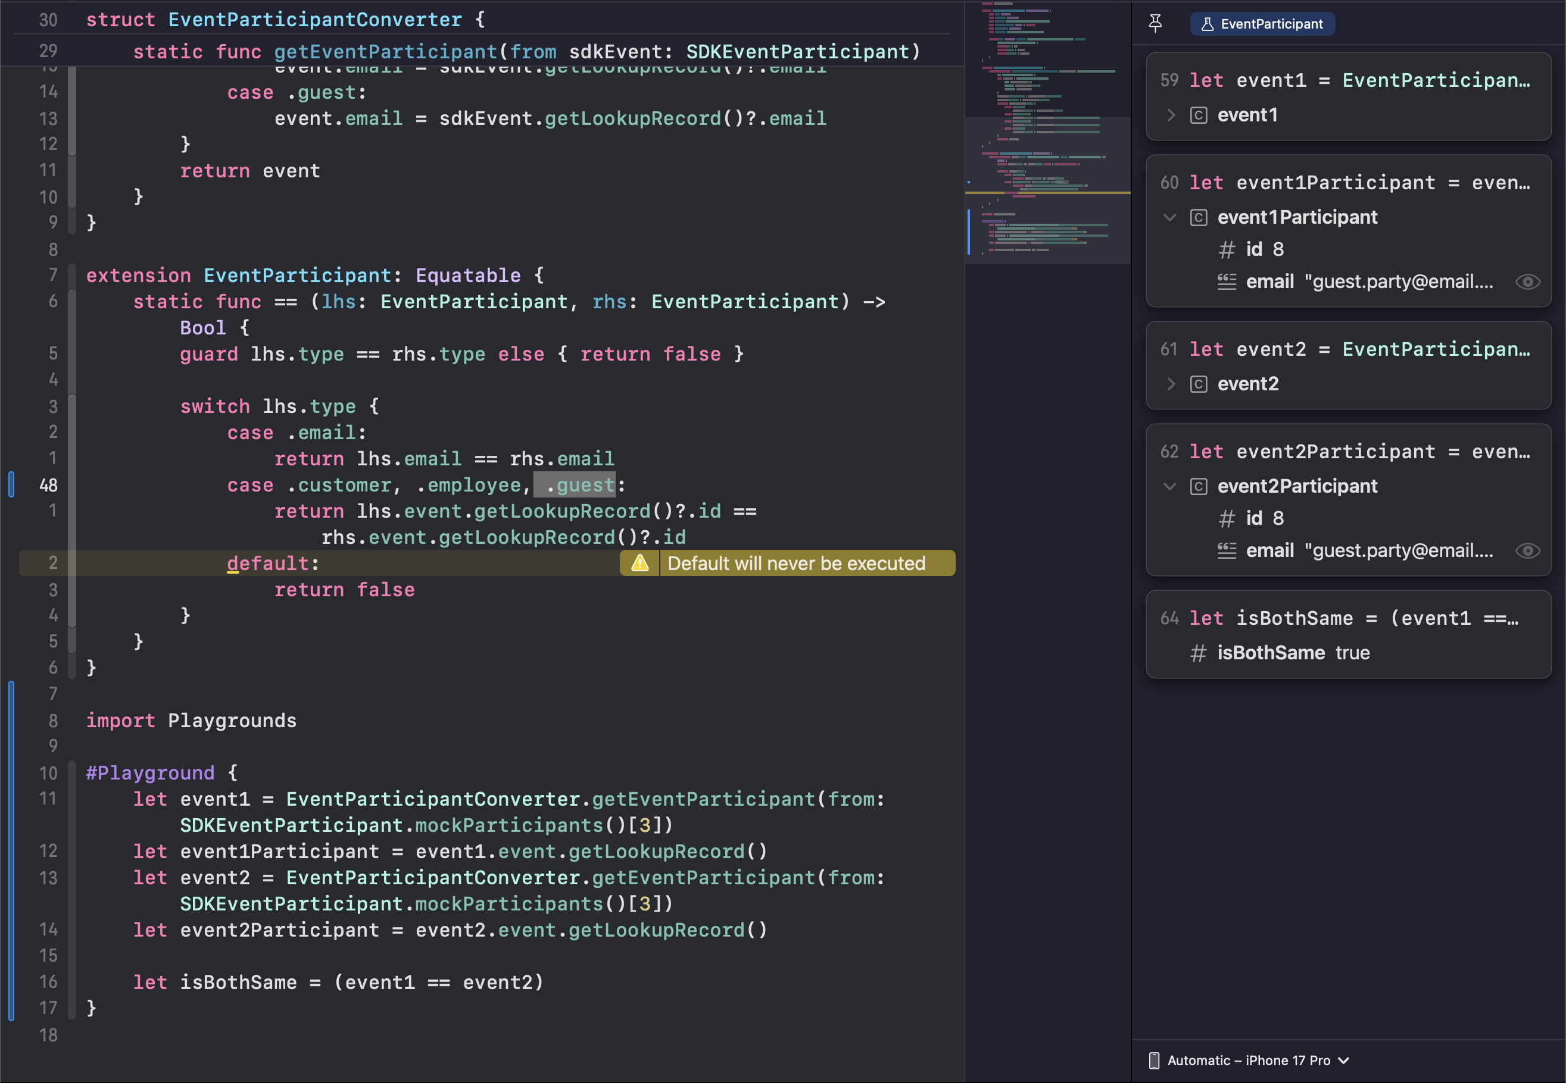The width and height of the screenshot is (1566, 1083).
Task: Click the text icon beside event2Participant email
Action: [x=1227, y=551]
